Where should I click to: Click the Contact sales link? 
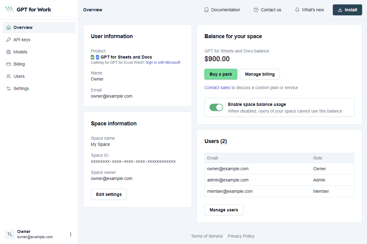pyautogui.click(x=217, y=88)
